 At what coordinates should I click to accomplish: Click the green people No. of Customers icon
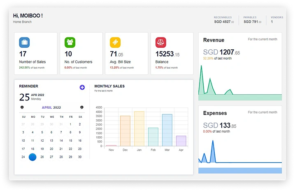(70, 42)
